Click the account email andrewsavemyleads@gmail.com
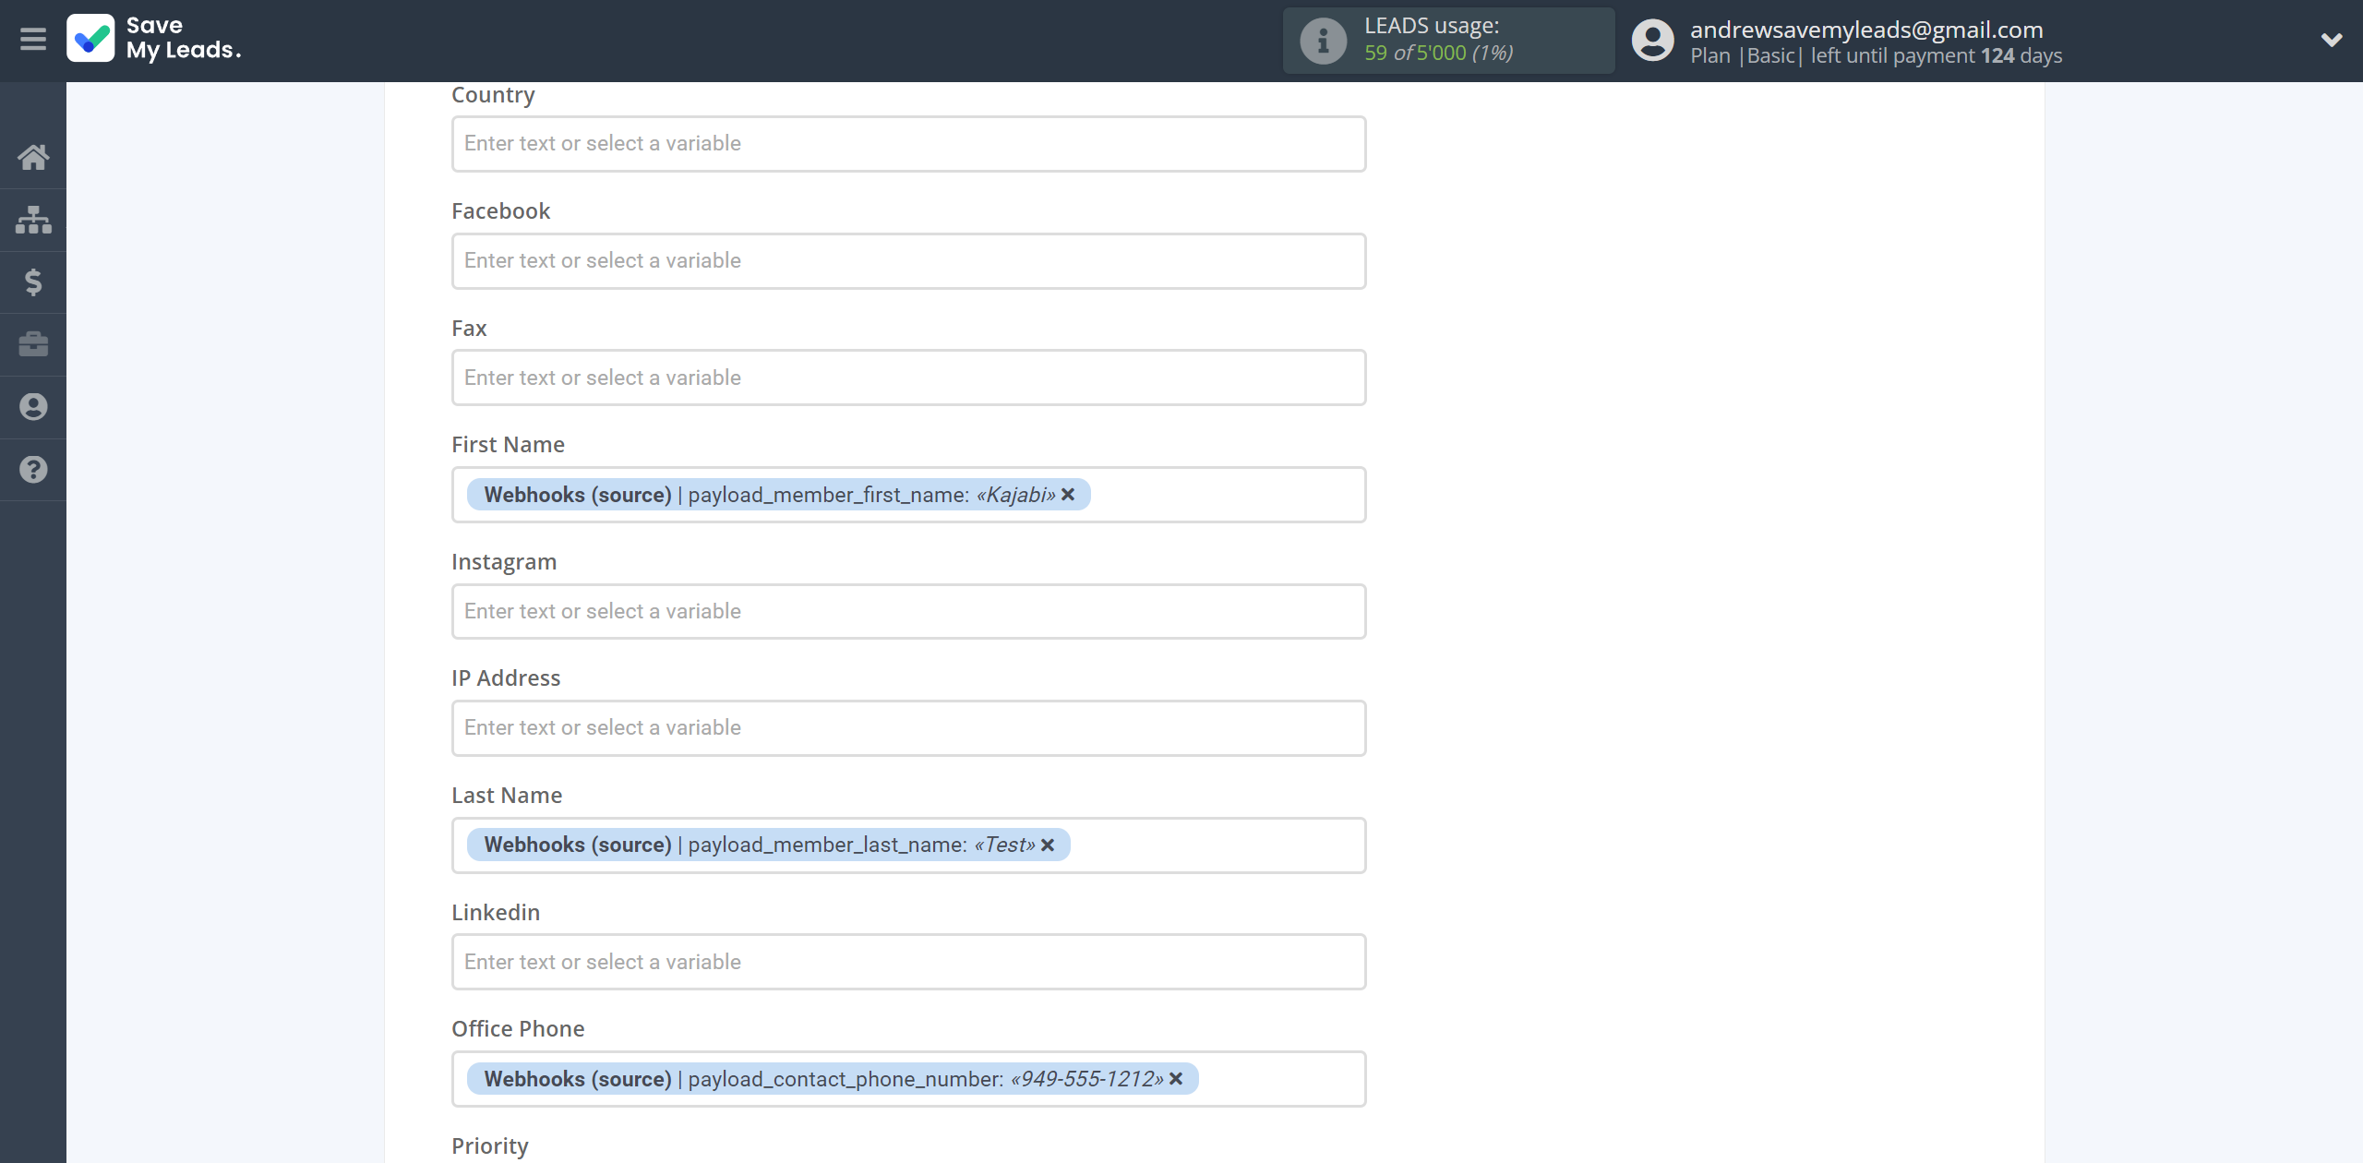2363x1163 pixels. (x=1866, y=30)
